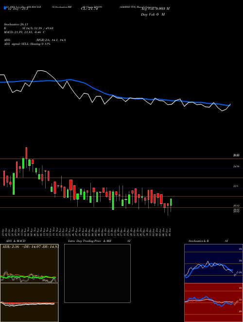Click the last green candlestick on the chart
The width and height of the screenshot is (243, 322).
(x=171, y=202)
